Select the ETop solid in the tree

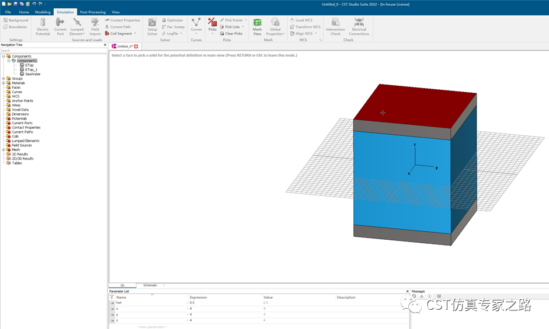click(29, 65)
